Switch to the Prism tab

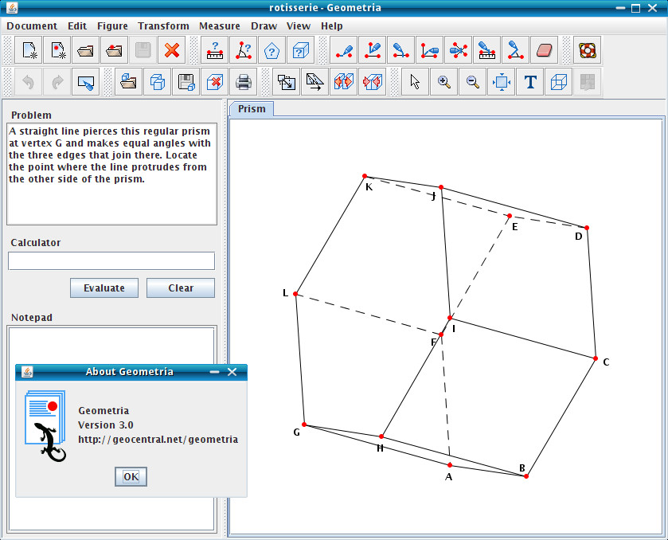click(252, 108)
